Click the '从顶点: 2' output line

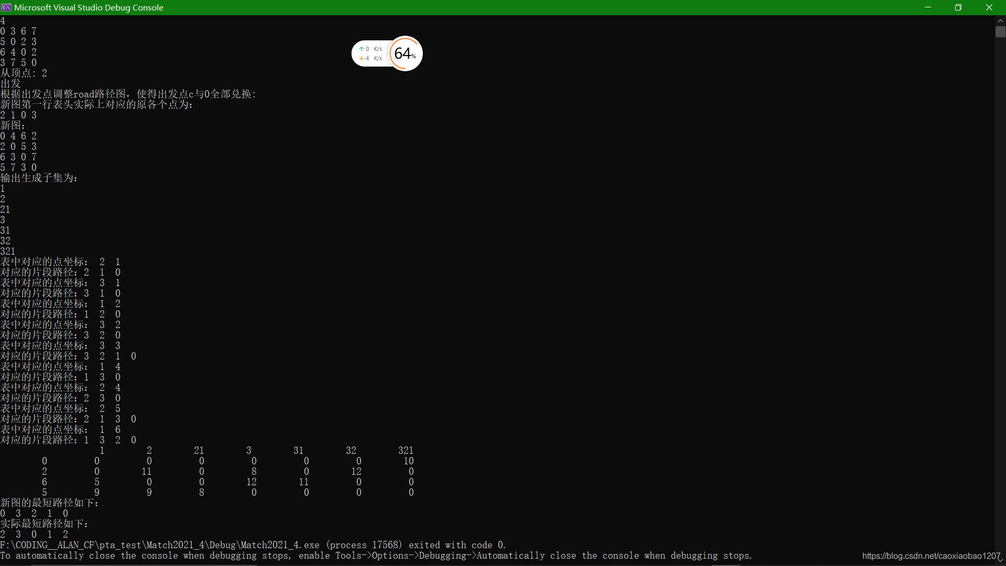[24, 73]
